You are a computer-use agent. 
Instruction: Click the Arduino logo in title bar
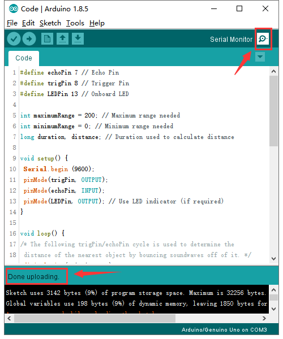(14, 9)
